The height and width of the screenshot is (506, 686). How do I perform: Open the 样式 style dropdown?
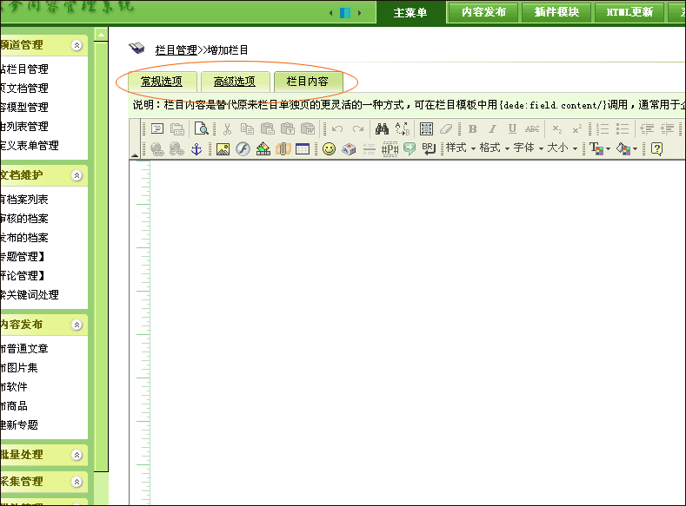[x=461, y=148]
